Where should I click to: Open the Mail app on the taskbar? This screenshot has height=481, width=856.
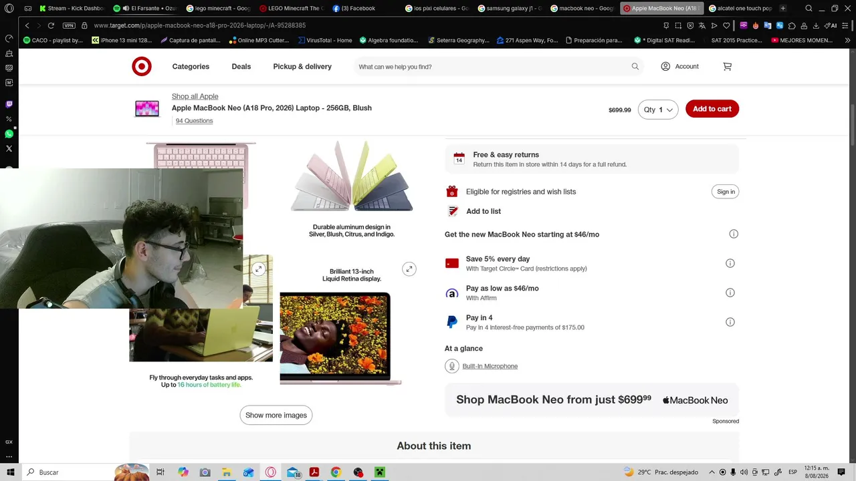(x=293, y=472)
